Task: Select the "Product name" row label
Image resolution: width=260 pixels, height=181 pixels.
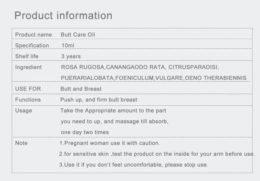Action: pyautogui.click(x=33, y=35)
